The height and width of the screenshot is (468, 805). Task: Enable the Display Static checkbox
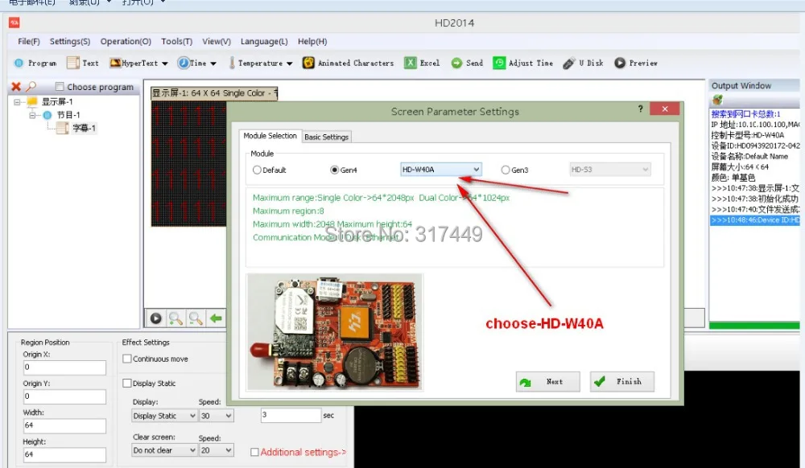(127, 383)
